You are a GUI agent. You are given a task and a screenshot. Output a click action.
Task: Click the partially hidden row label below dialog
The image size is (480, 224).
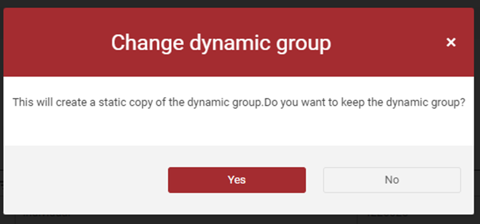[46, 215]
